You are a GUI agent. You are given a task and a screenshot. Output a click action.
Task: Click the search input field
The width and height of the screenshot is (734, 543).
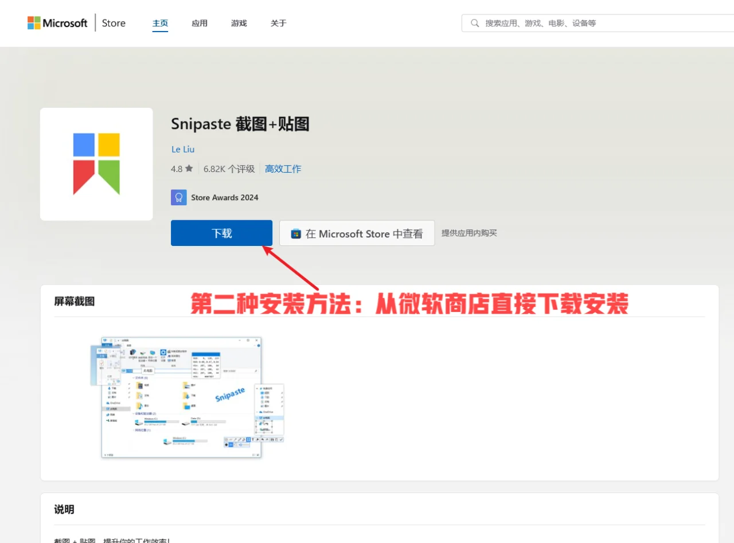coord(573,23)
